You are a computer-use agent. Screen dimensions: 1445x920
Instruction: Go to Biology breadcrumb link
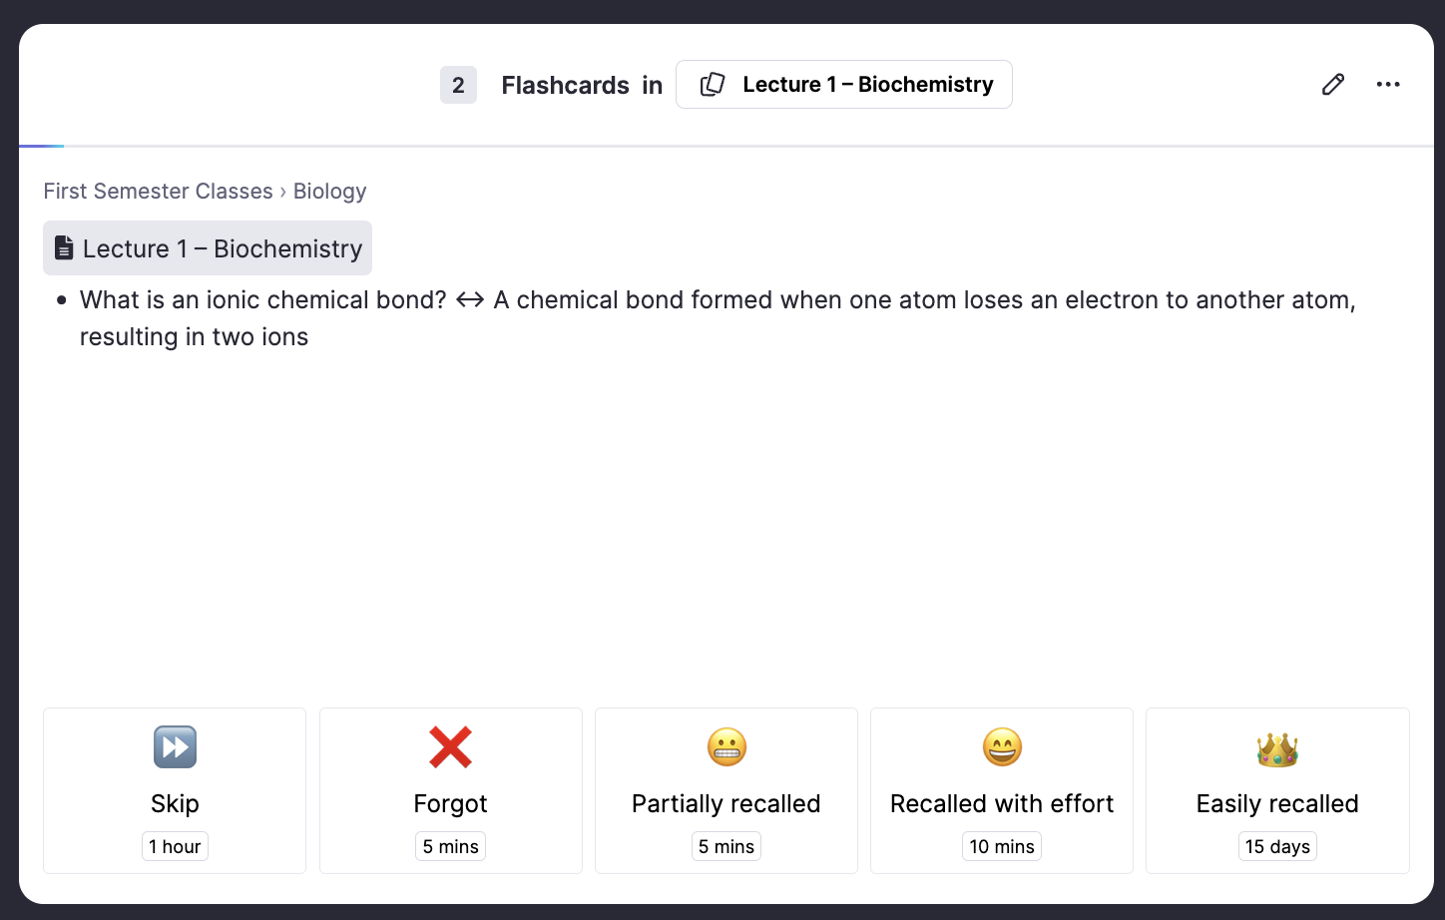pos(329,191)
